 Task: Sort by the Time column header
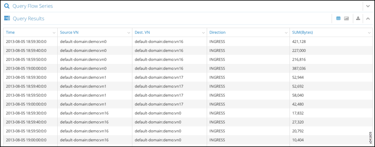[x=10, y=32]
